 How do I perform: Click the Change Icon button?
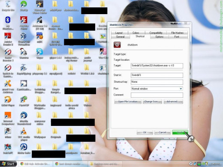click(x=152, y=101)
